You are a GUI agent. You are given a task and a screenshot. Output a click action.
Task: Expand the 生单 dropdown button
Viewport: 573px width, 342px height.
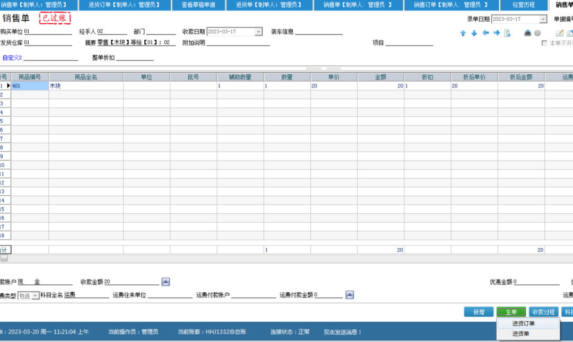tap(511, 312)
